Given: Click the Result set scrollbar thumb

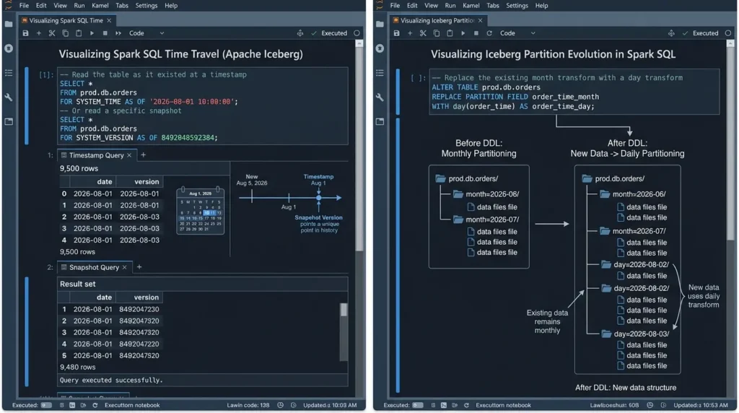Looking at the screenshot, I should pos(344,310).
